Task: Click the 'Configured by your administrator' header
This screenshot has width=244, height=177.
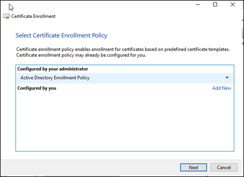Action: [x=53, y=69]
